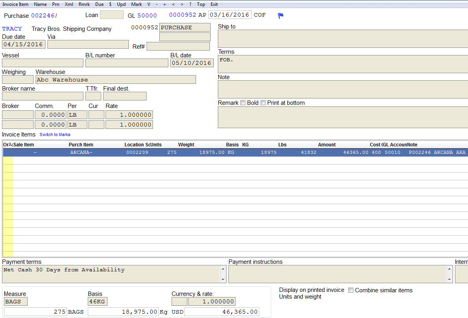Screen dimensions: 468x318
Task: Select the Prn menu item
Action: (x=55, y=4)
